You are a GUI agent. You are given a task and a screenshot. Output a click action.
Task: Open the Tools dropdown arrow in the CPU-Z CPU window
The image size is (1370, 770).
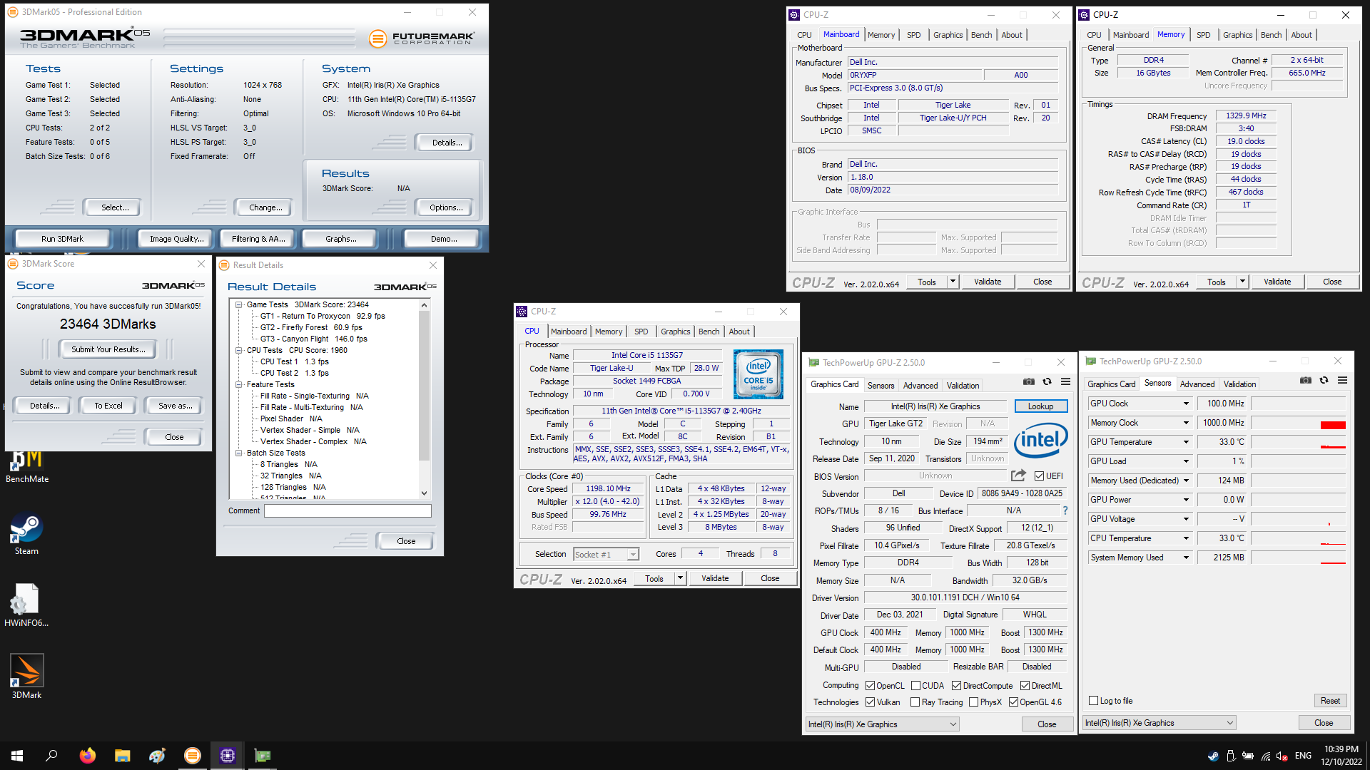tap(680, 578)
